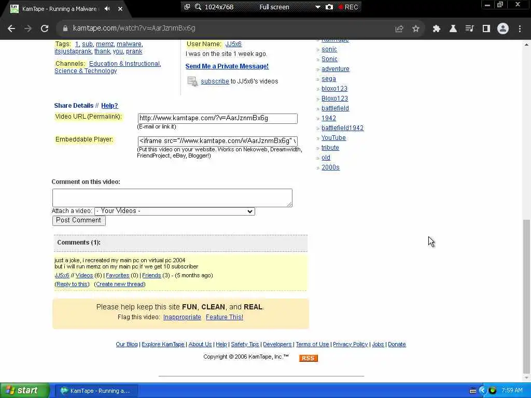Start recording with the REC button
Screen dimensions: 531x398
348,7
